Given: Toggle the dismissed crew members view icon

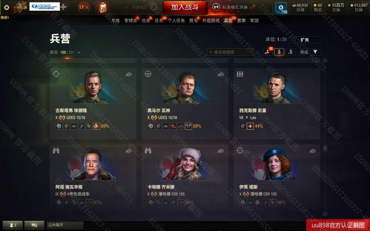Looking at the screenshot, I should click(291, 52).
